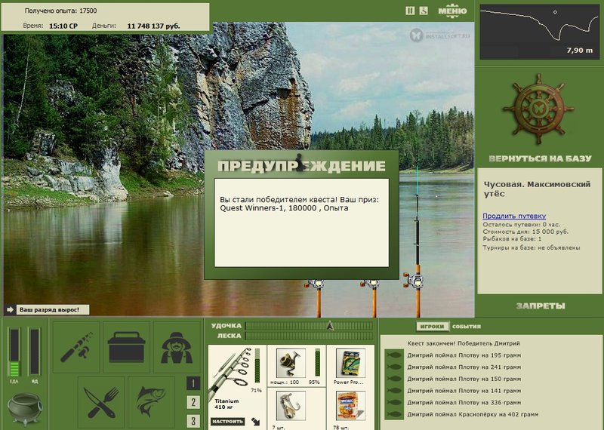The image size is (604, 430).
Task: Click the cooking pot icon
Action: tap(25, 408)
